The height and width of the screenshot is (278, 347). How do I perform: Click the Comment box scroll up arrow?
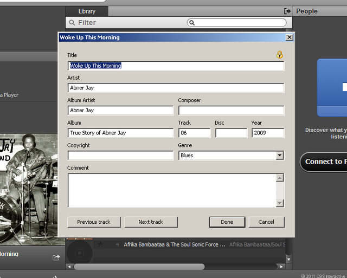click(x=280, y=178)
